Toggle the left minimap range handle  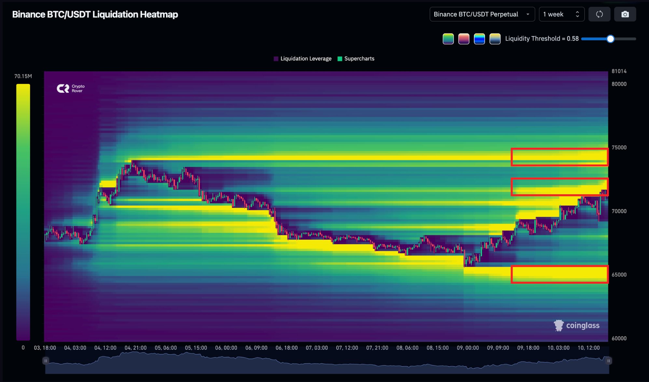(46, 361)
